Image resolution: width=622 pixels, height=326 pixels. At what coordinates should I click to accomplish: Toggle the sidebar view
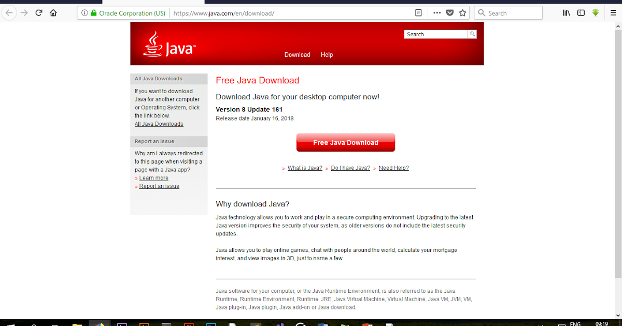pos(581,12)
